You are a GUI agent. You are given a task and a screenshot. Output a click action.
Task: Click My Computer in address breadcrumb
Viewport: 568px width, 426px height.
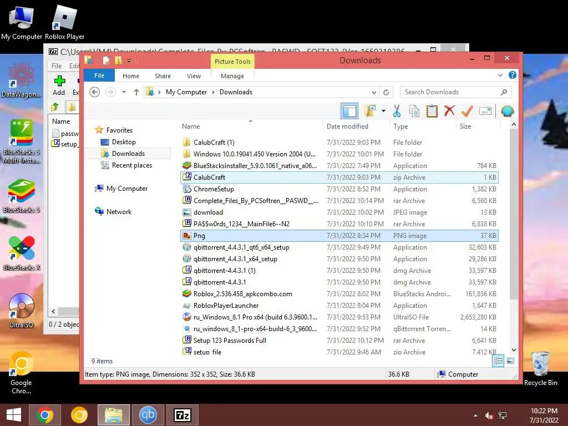pyautogui.click(x=186, y=92)
